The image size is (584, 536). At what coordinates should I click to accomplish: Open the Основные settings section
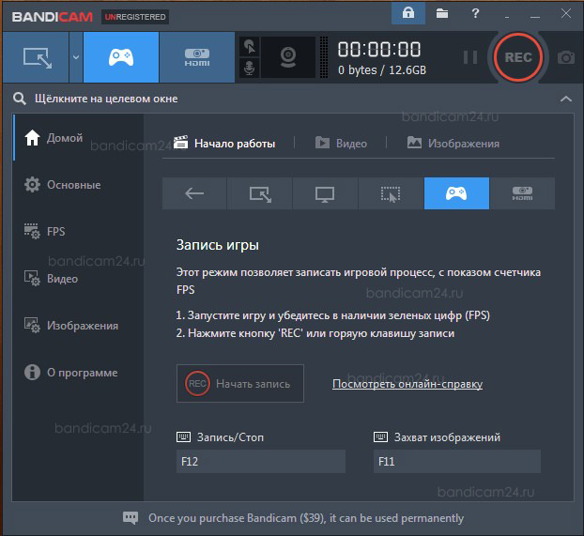pos(78,185)
